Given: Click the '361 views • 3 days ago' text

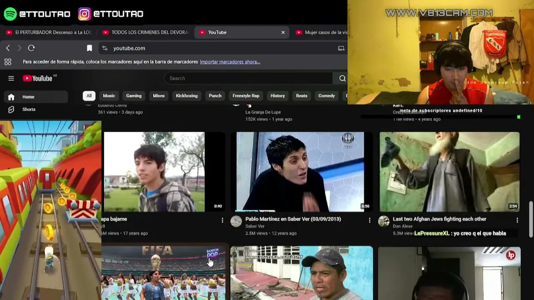Looking at the screenshot, I should [x=120, y=112].
